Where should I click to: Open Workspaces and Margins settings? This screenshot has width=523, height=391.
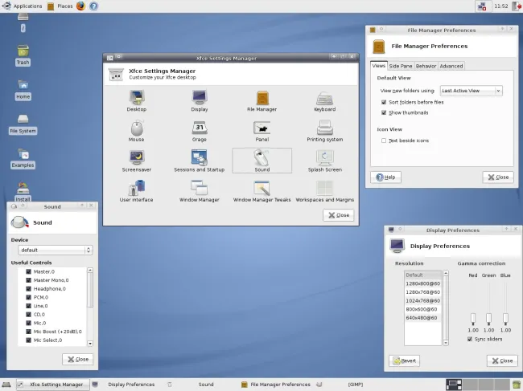[x=324, y=191]
